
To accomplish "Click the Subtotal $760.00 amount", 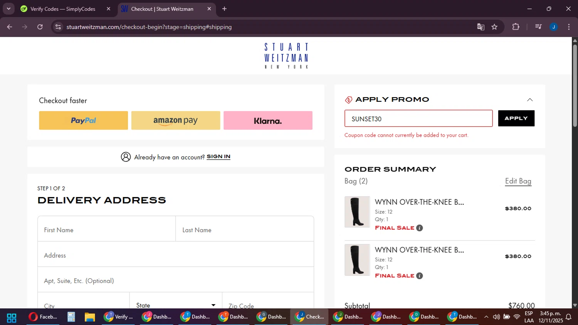I will (521, 305).
